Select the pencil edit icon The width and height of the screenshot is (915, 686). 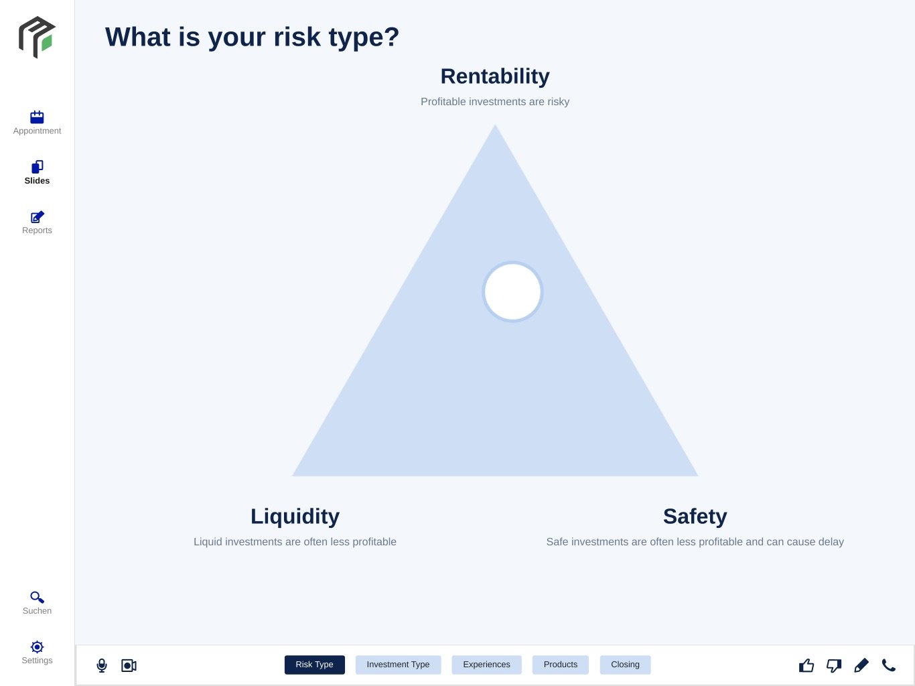coord(861,665)
